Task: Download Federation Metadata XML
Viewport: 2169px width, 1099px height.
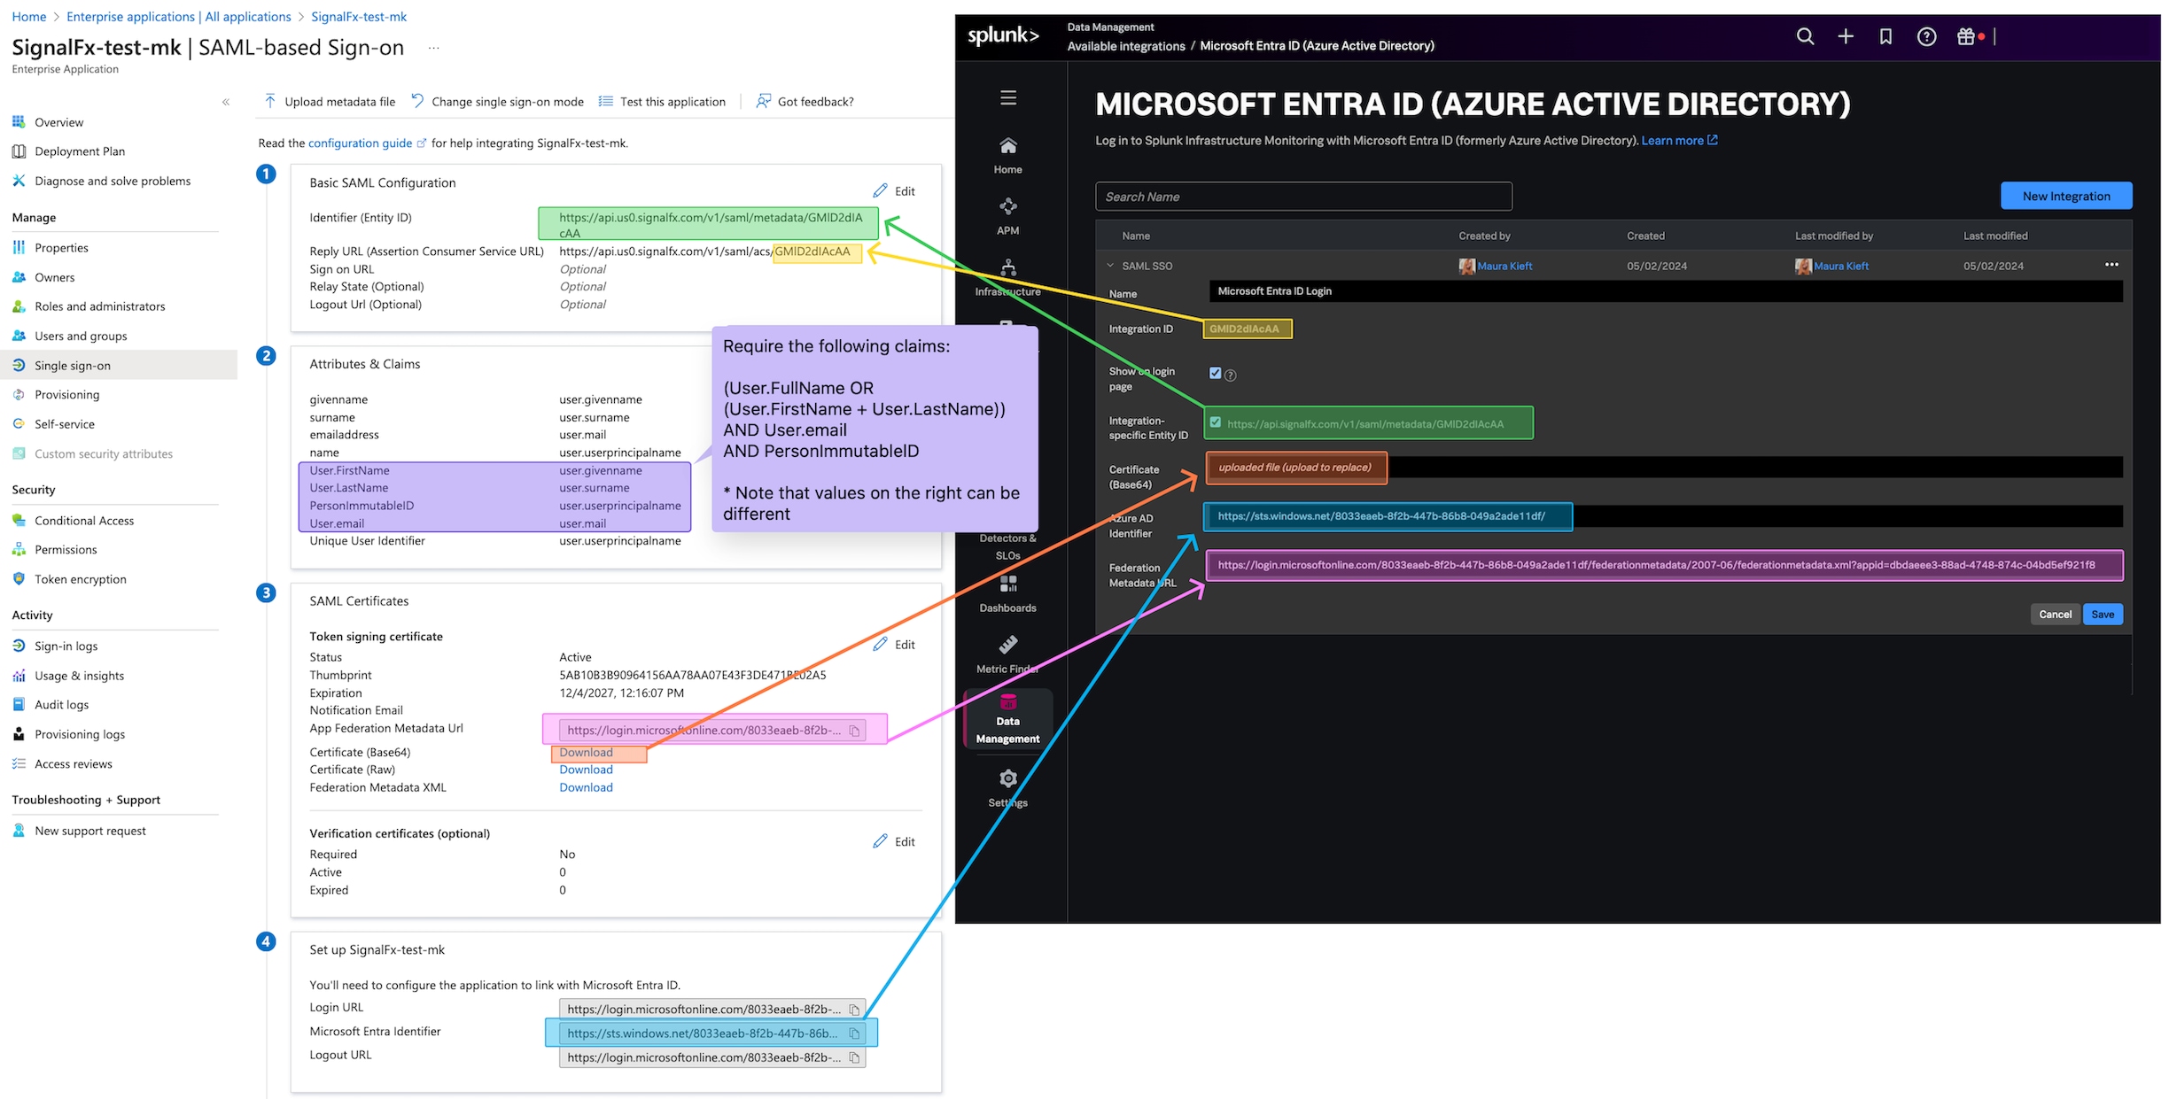Action: tap(586, 787)
